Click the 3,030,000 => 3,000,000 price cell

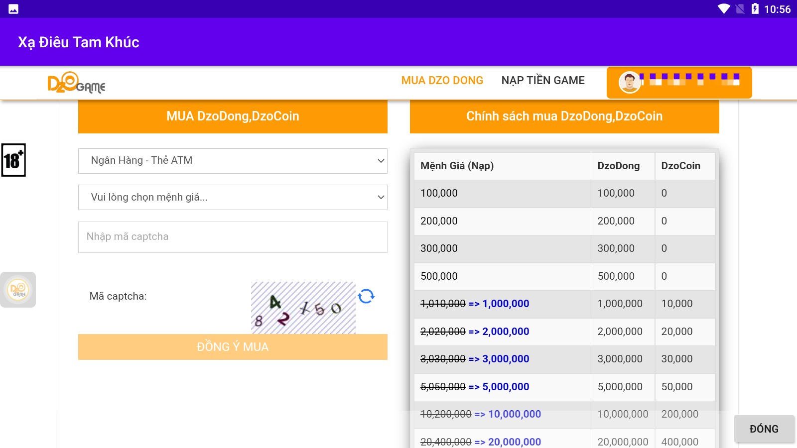(x=503, y=359)
